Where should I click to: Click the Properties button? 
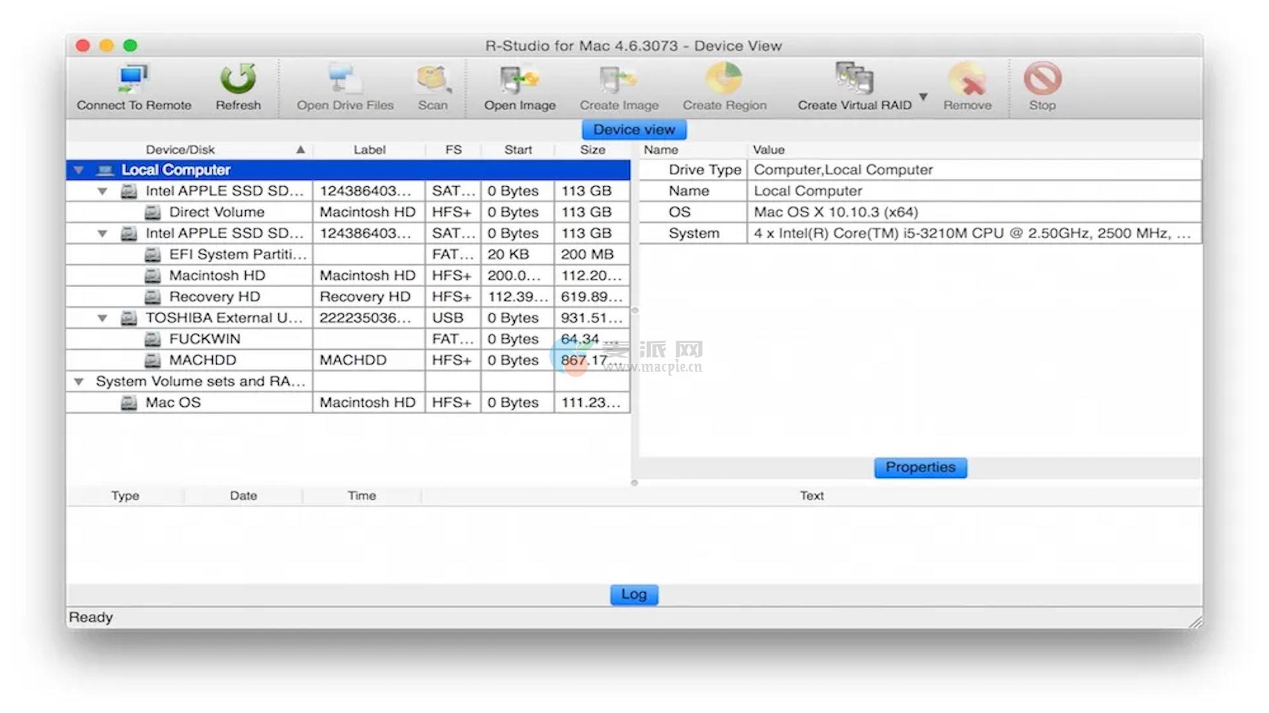(920, 467)
